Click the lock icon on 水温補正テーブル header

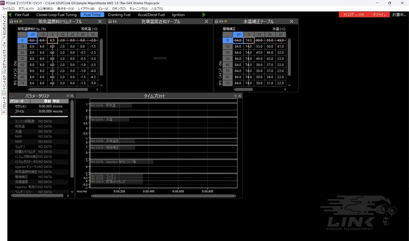click(x=217, y=21)
